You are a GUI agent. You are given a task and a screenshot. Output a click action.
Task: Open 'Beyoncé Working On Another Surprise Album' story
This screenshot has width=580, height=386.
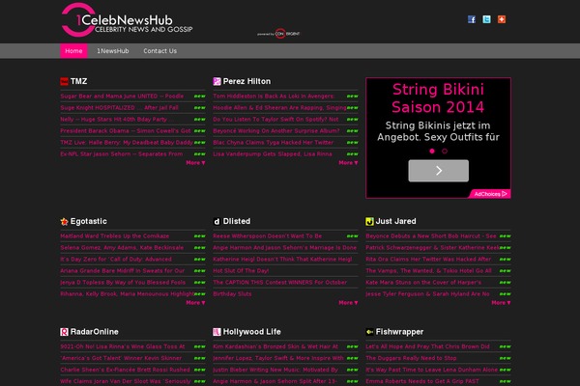(276, 131)
